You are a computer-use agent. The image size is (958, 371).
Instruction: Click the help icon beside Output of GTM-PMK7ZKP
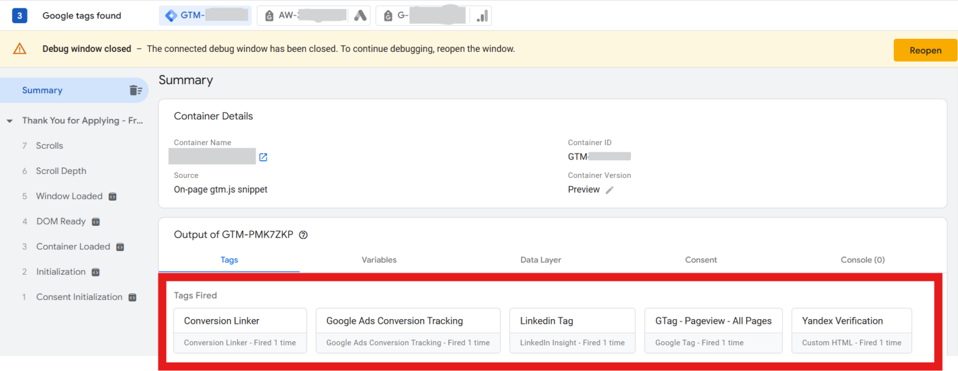(x=304, y=235)
